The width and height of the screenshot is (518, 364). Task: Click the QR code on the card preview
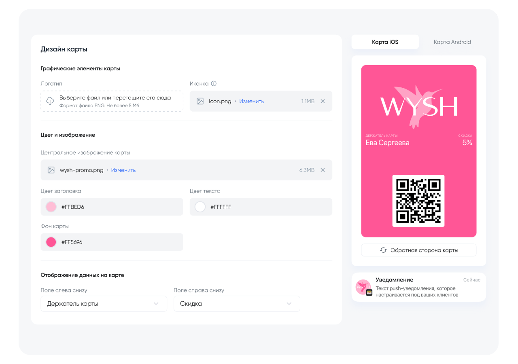418,201
